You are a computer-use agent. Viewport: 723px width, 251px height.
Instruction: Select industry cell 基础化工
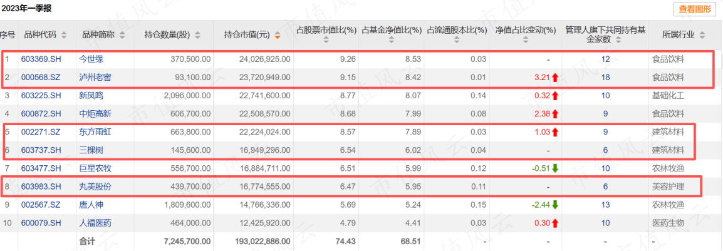[x=668, y=96]
